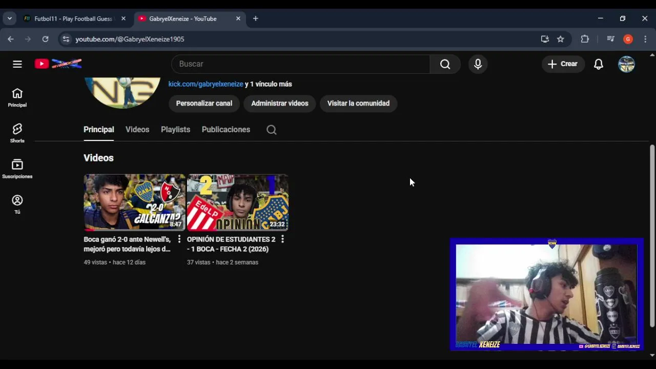Install app icon in address bar
656x369 pixels.
click(x=545, y=39)
